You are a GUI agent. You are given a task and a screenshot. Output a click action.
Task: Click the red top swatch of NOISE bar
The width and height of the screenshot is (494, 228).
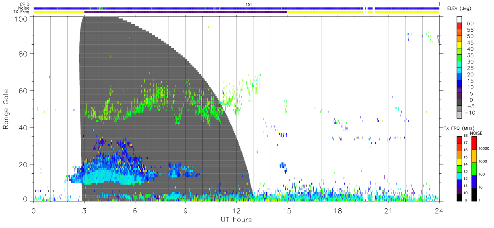[474, 143]
